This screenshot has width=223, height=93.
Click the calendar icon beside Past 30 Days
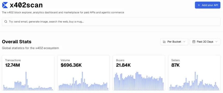point(194,42)
